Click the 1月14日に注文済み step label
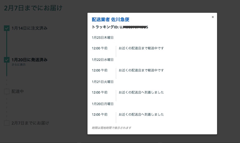Image resolution: width=240 pixels, height=143 pixels. tap(30, 28)
